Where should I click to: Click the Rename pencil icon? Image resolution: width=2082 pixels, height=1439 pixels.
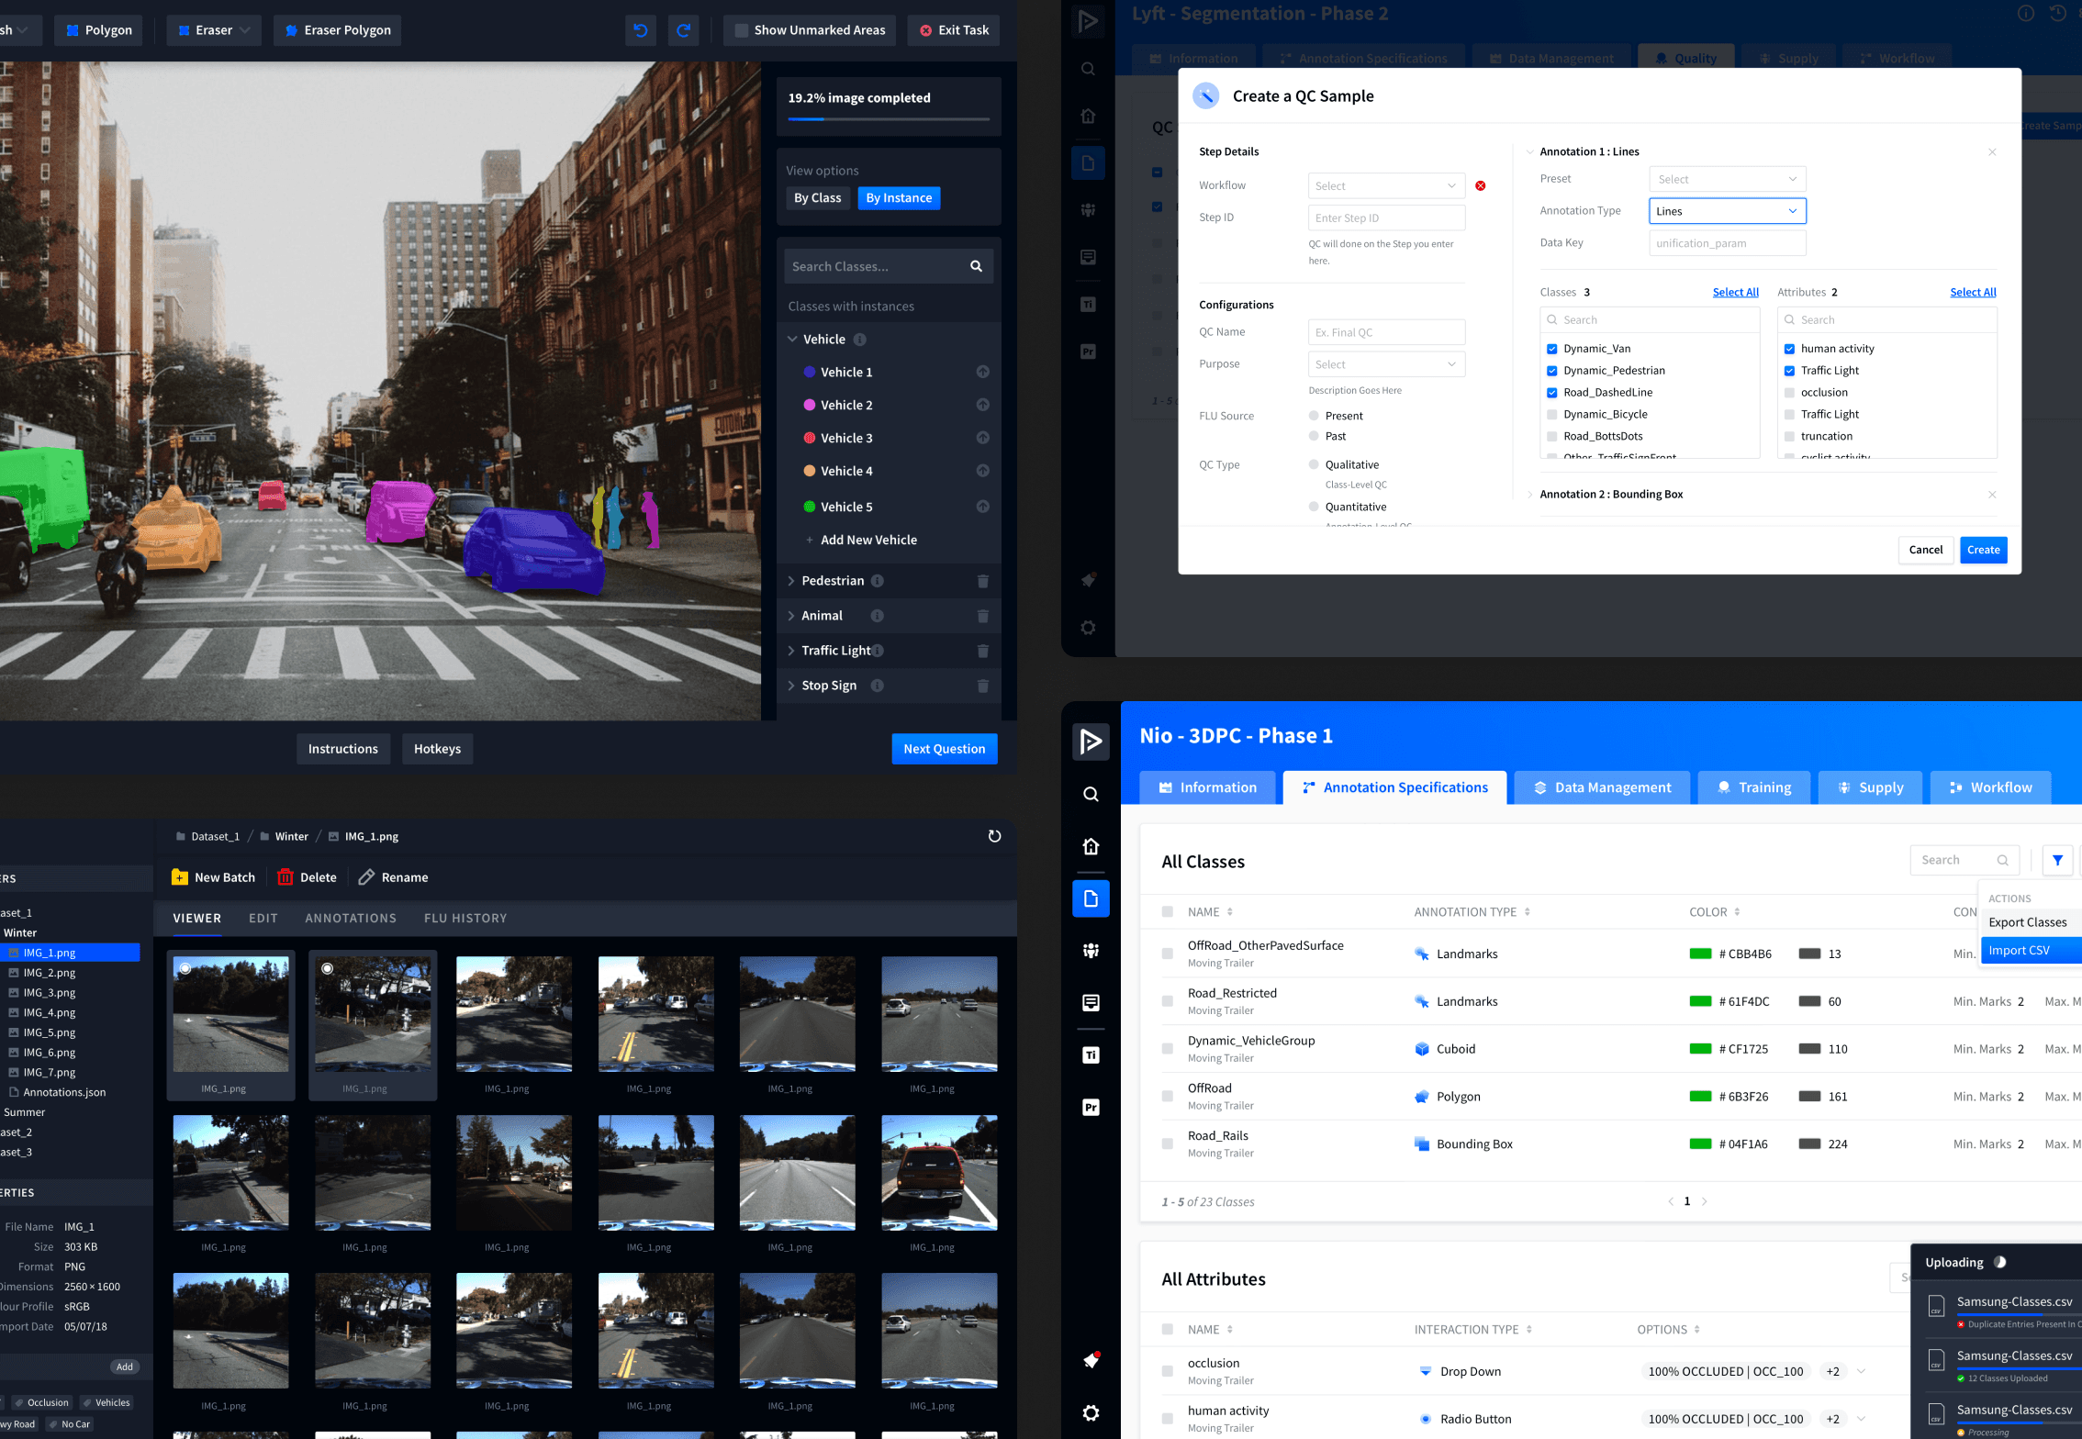(366, 877)
